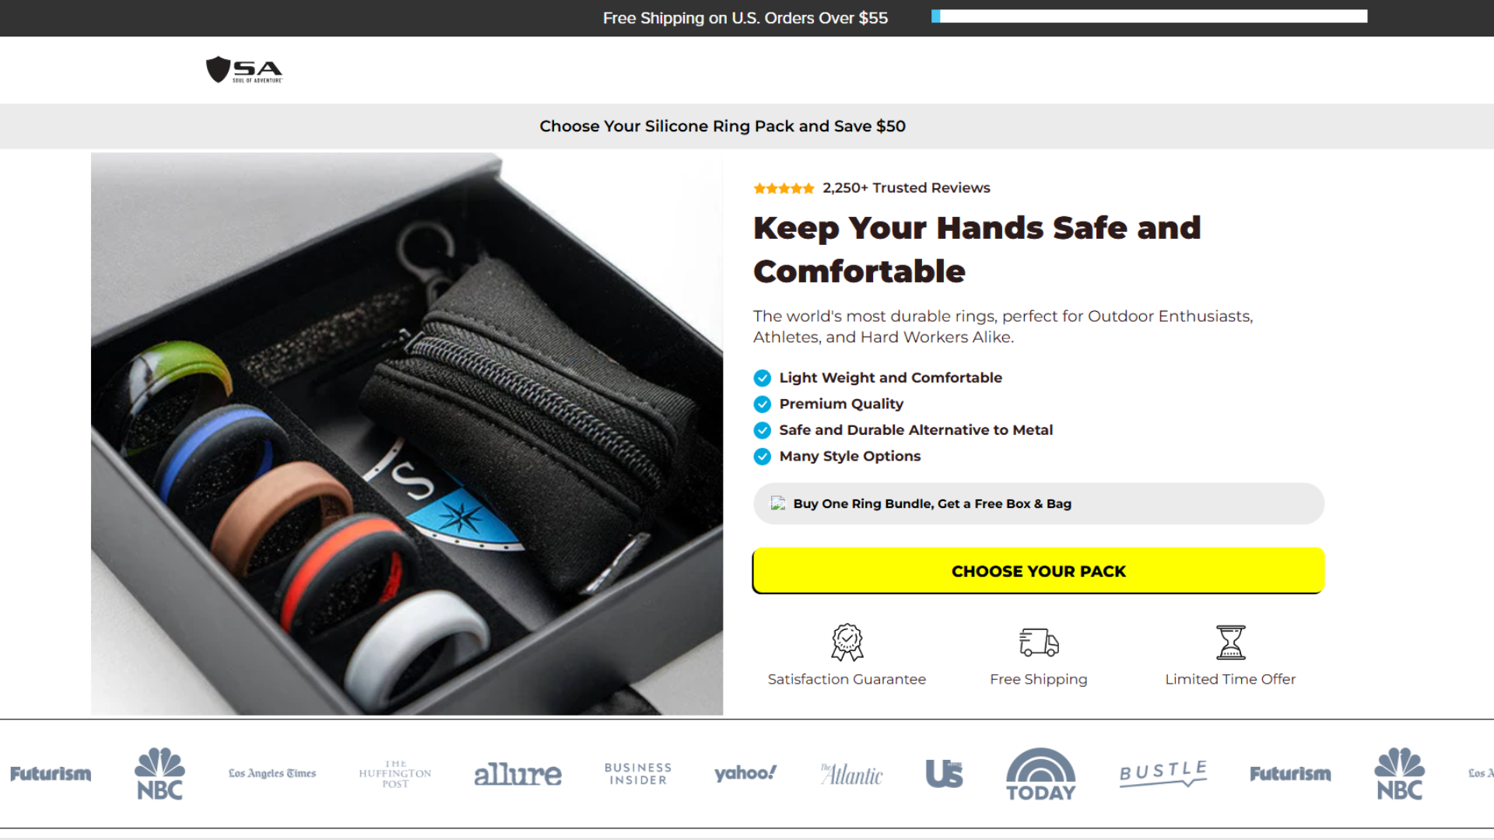Click the Us Weekly logo
This screenshot has height=840, width=1494.
point(944,774)
